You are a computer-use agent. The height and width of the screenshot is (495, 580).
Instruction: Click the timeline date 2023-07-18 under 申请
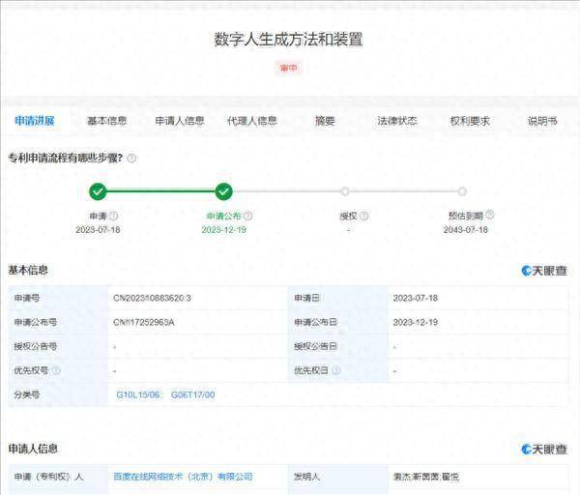pos(98,230)
